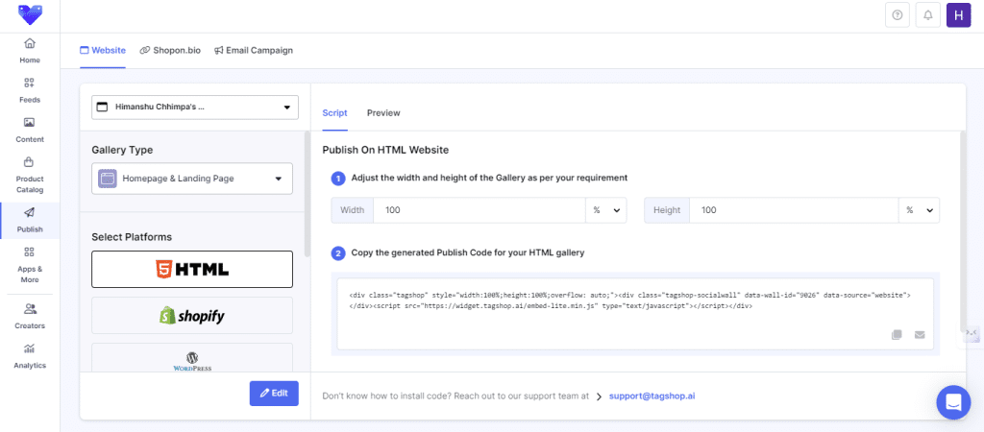984x432 pixels.
Task: Open Apps & More section
Action: (30, 259)
